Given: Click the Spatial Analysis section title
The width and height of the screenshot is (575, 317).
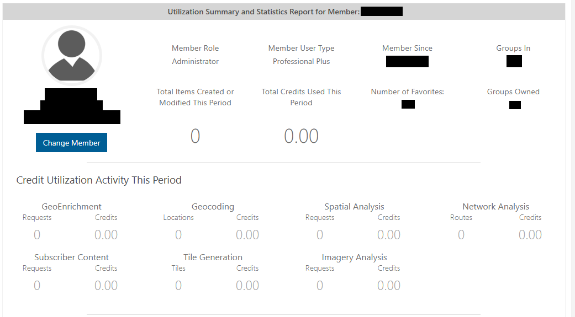Looking at the screenshot, I should click(x=354, y=207).
